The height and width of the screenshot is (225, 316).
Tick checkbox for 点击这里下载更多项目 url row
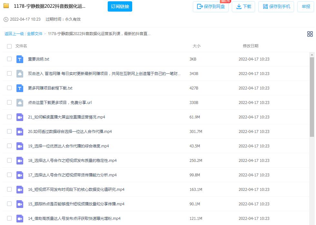(9, 102)
